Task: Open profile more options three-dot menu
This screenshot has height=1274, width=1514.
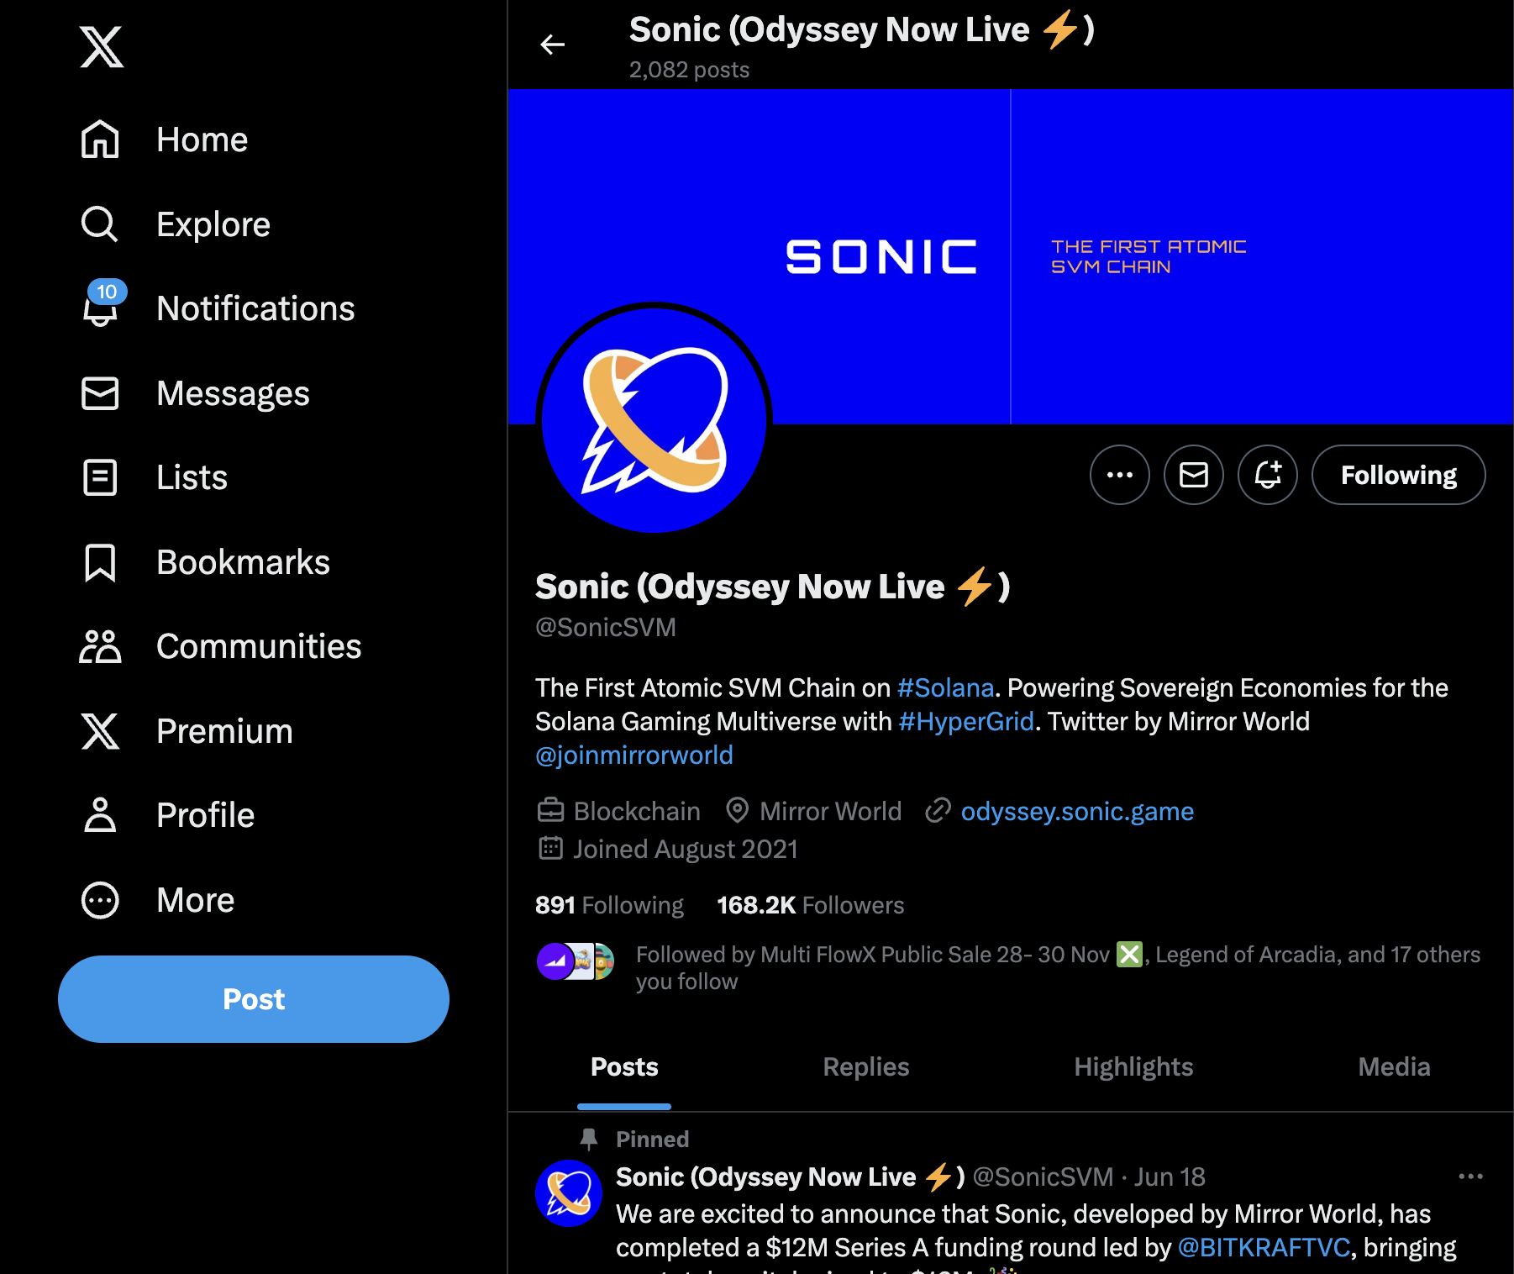Action: [x=1119, y=475]
